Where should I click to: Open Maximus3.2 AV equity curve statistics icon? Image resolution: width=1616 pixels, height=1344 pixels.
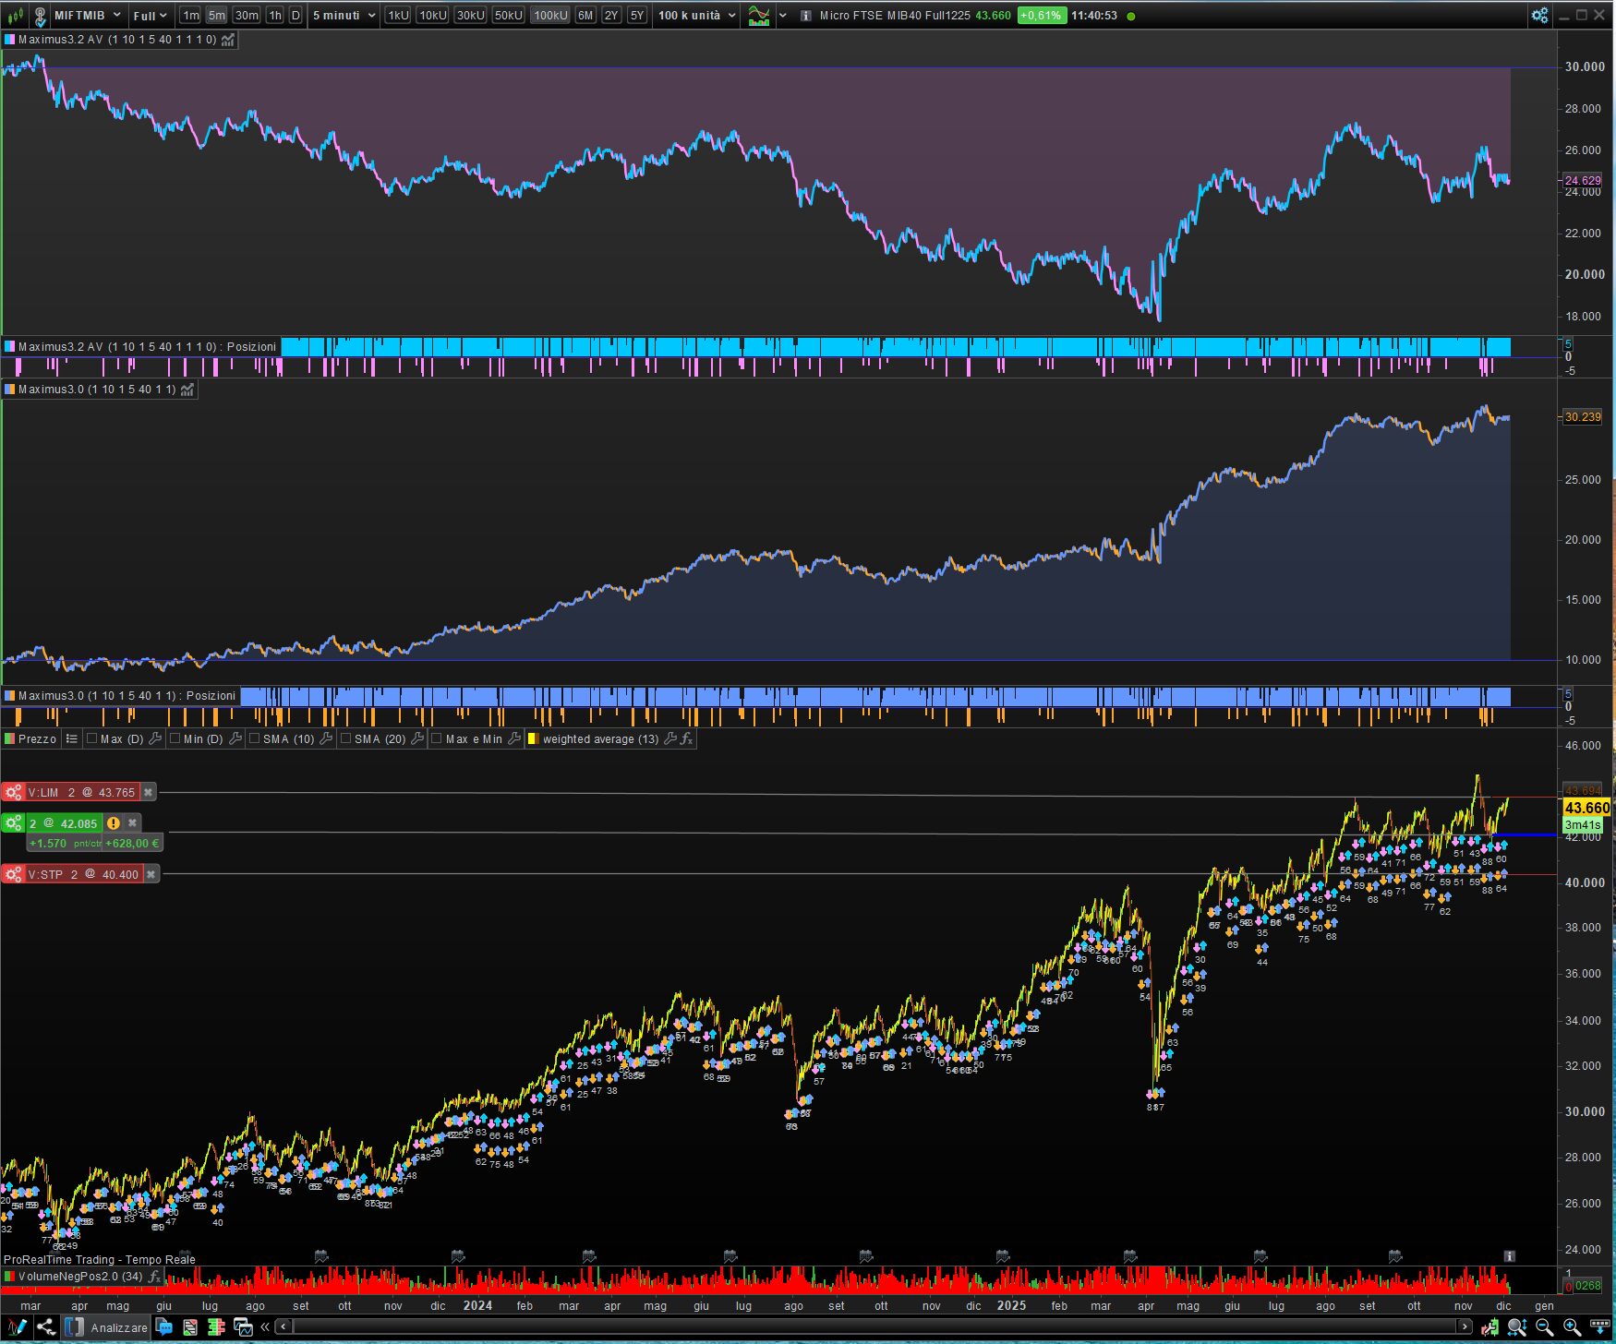coord(228,40)
